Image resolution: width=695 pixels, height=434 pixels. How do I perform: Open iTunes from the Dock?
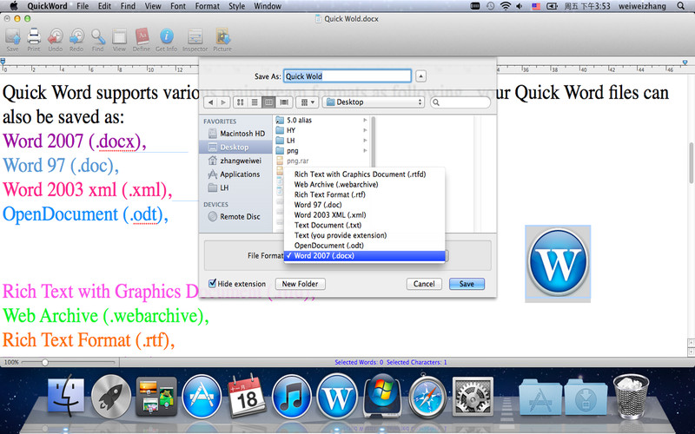click(291, 397)
